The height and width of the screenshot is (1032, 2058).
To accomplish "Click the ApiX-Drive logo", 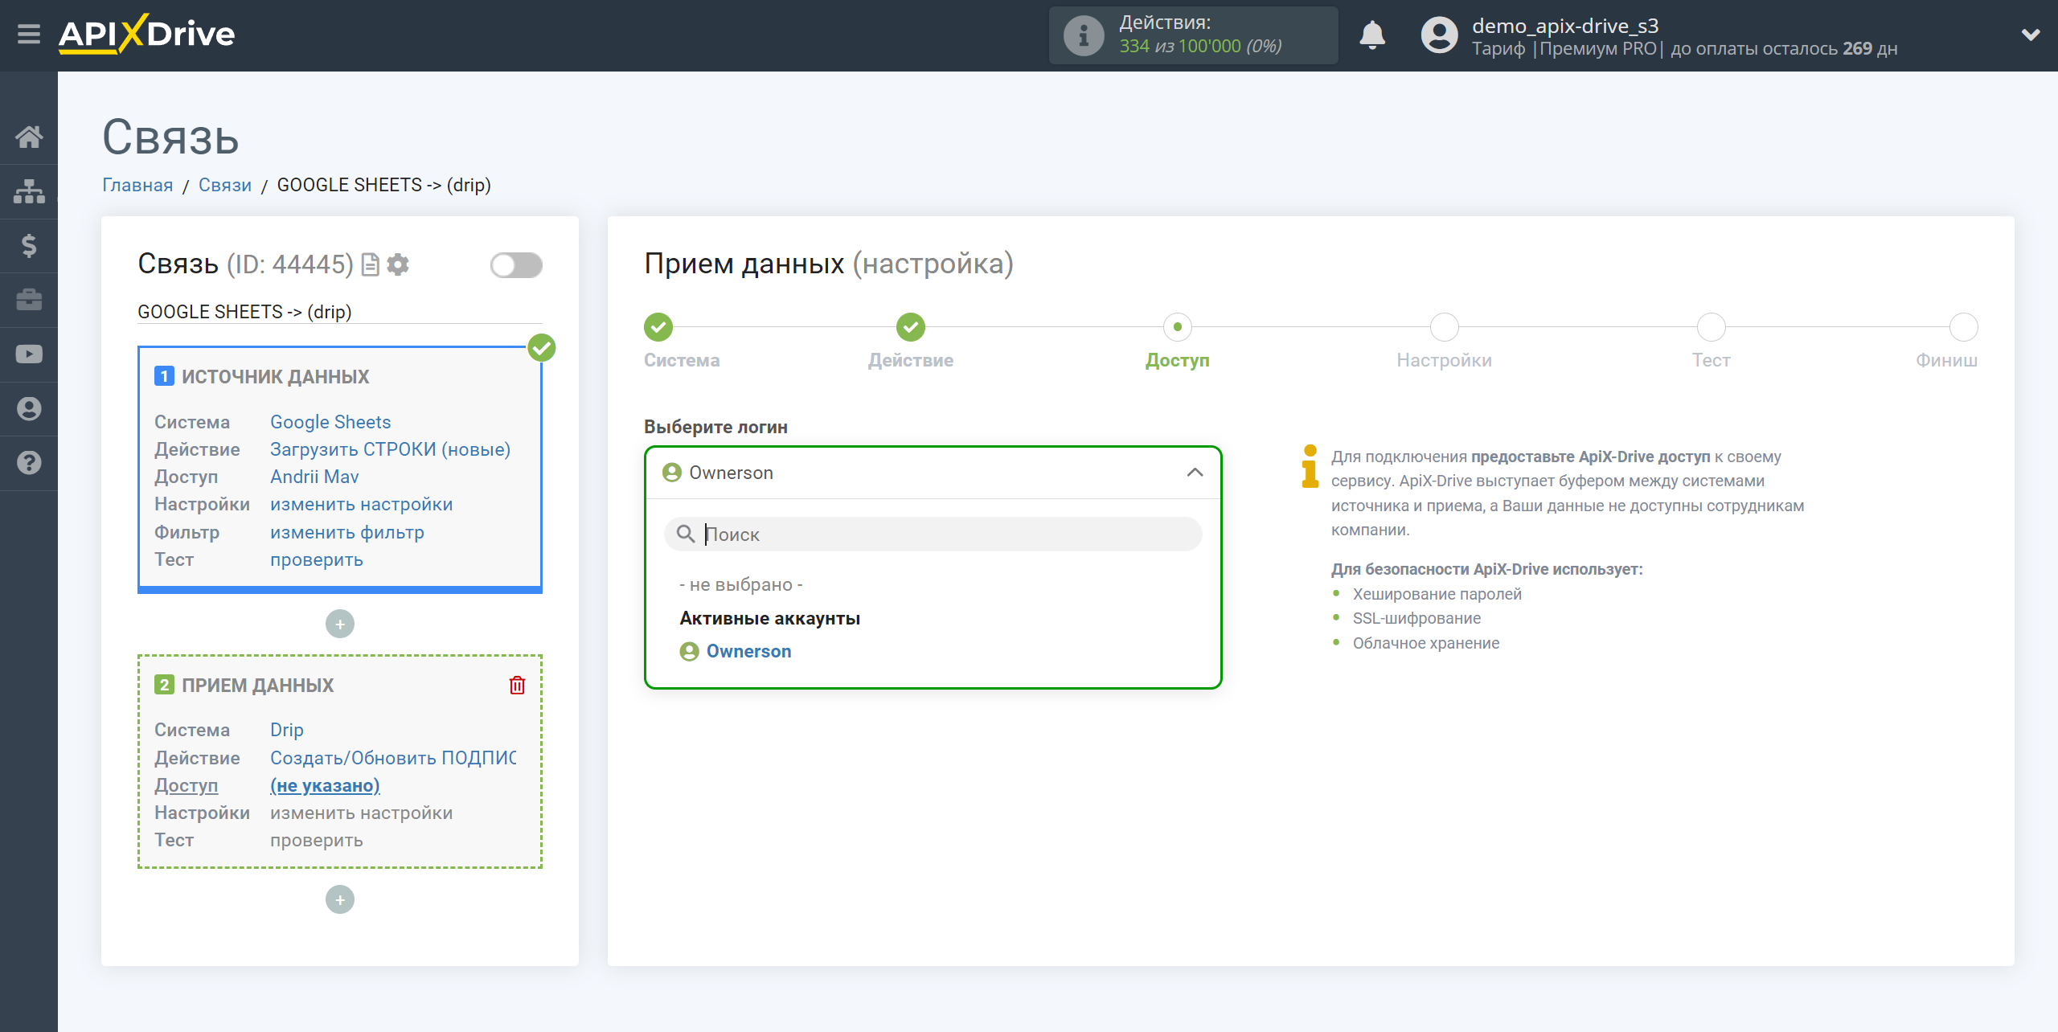I will [146, 35].
